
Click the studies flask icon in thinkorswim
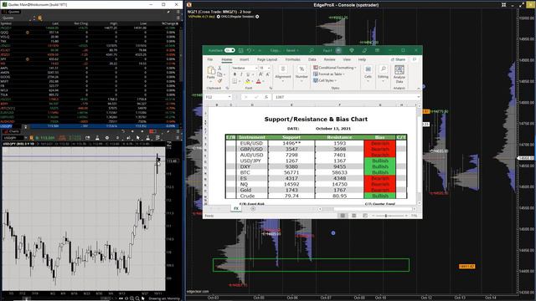(x=97, y=138)
